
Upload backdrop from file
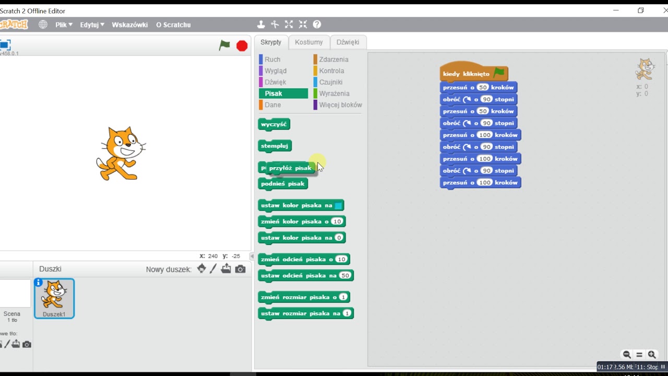pos(16,344)
